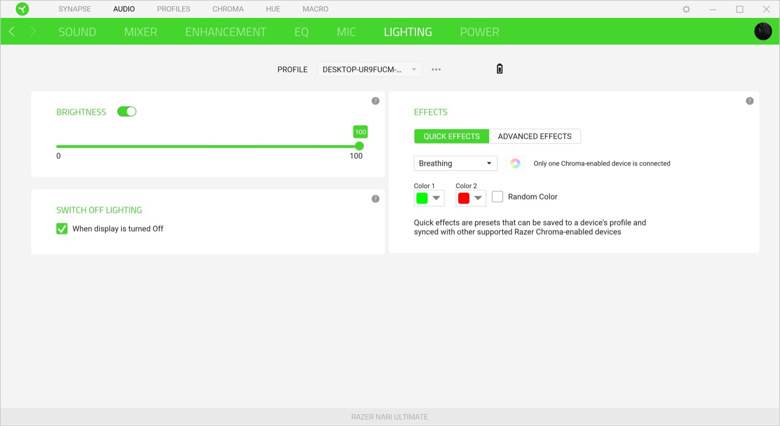Open help for Switch Off Lighting
The height and width of the screenshot is (426, 780).
coord(375,199)
